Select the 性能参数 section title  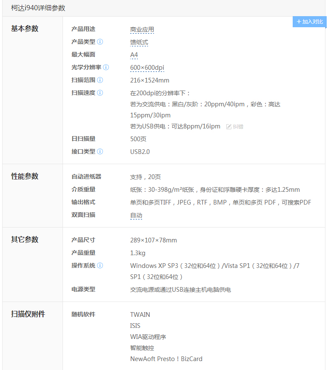pos(25,176)
